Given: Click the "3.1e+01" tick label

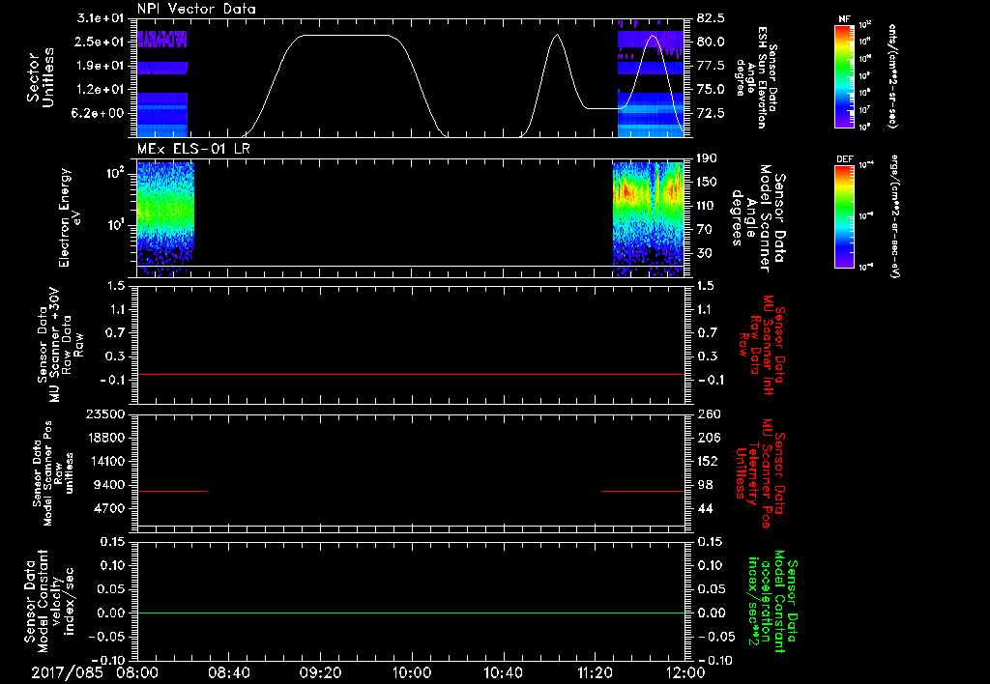Looking at the screenshot, I should pyautogui.click(x=100, y=17).
